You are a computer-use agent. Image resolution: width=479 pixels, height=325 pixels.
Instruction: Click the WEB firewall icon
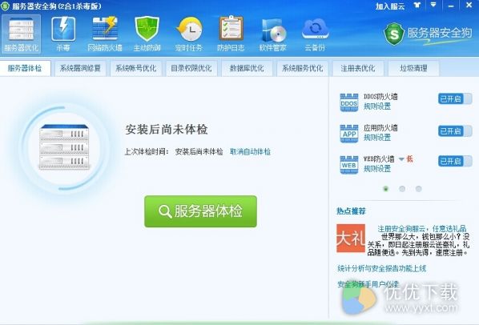coord(349,164)
